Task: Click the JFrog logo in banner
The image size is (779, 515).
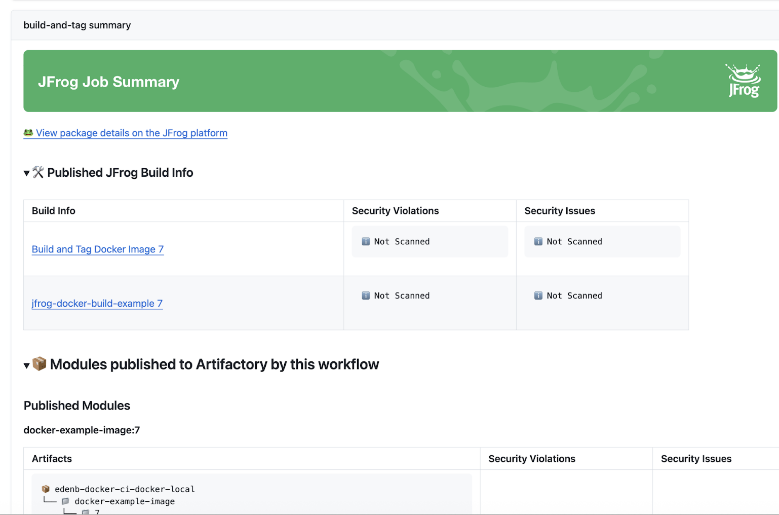Action: 744,81
